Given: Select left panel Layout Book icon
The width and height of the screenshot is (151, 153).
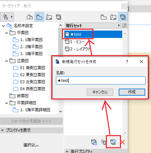Looking at the screenshot, I should (x=49, y=17).
